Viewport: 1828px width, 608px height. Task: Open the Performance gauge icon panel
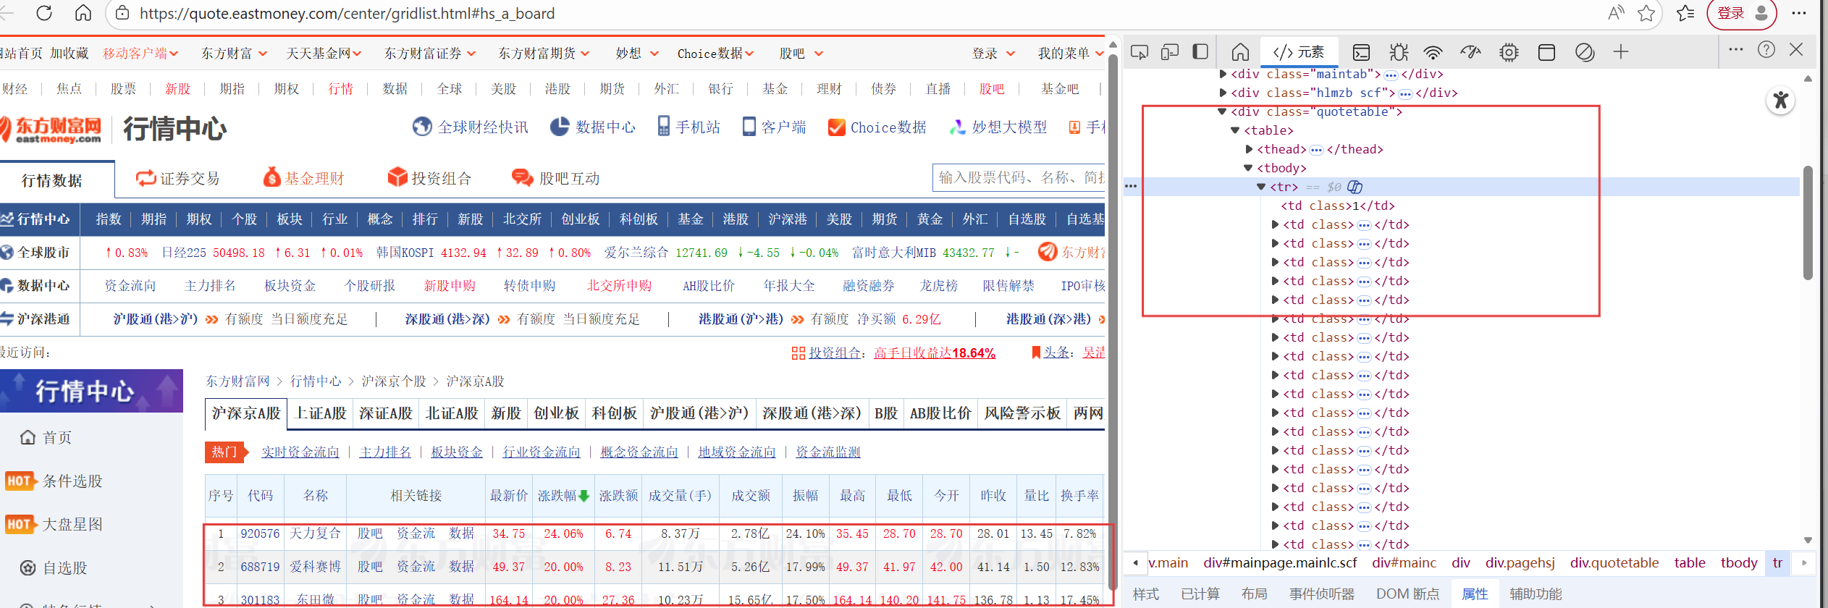1470,52
